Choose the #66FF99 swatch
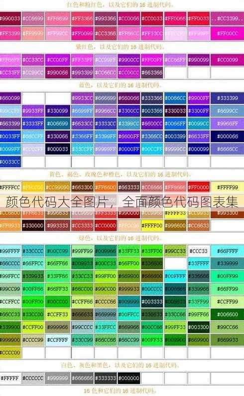Image resolution: width=244 pixels, height=396 pixels. (x=227, y=289)
